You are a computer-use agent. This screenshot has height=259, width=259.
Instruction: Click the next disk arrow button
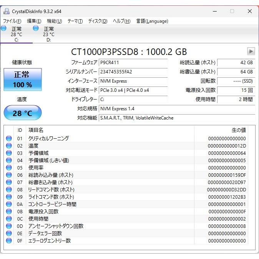tap(251, 51)
